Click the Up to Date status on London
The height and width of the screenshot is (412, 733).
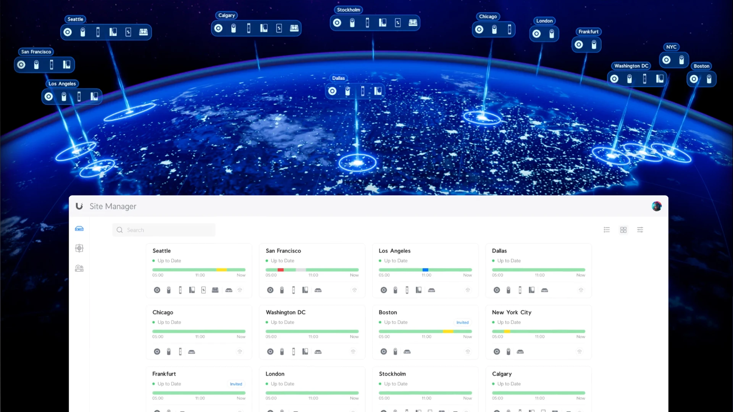(283, 384)
